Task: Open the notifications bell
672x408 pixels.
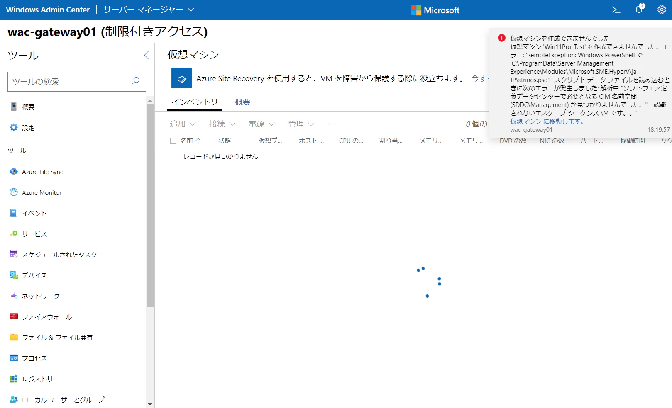Action: [639, 9]
